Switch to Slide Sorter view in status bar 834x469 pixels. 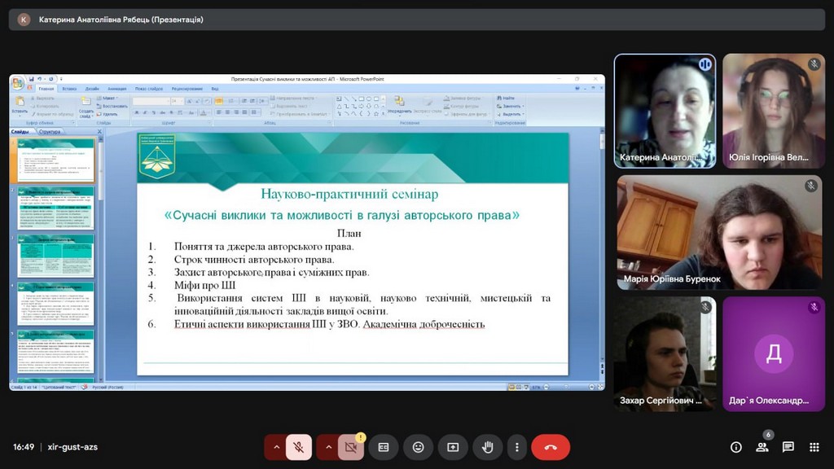coord(518,387)
